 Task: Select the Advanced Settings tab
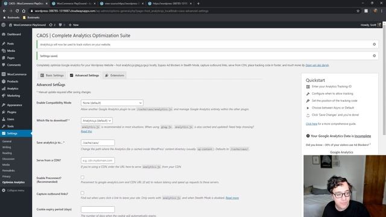pos(84,75)
